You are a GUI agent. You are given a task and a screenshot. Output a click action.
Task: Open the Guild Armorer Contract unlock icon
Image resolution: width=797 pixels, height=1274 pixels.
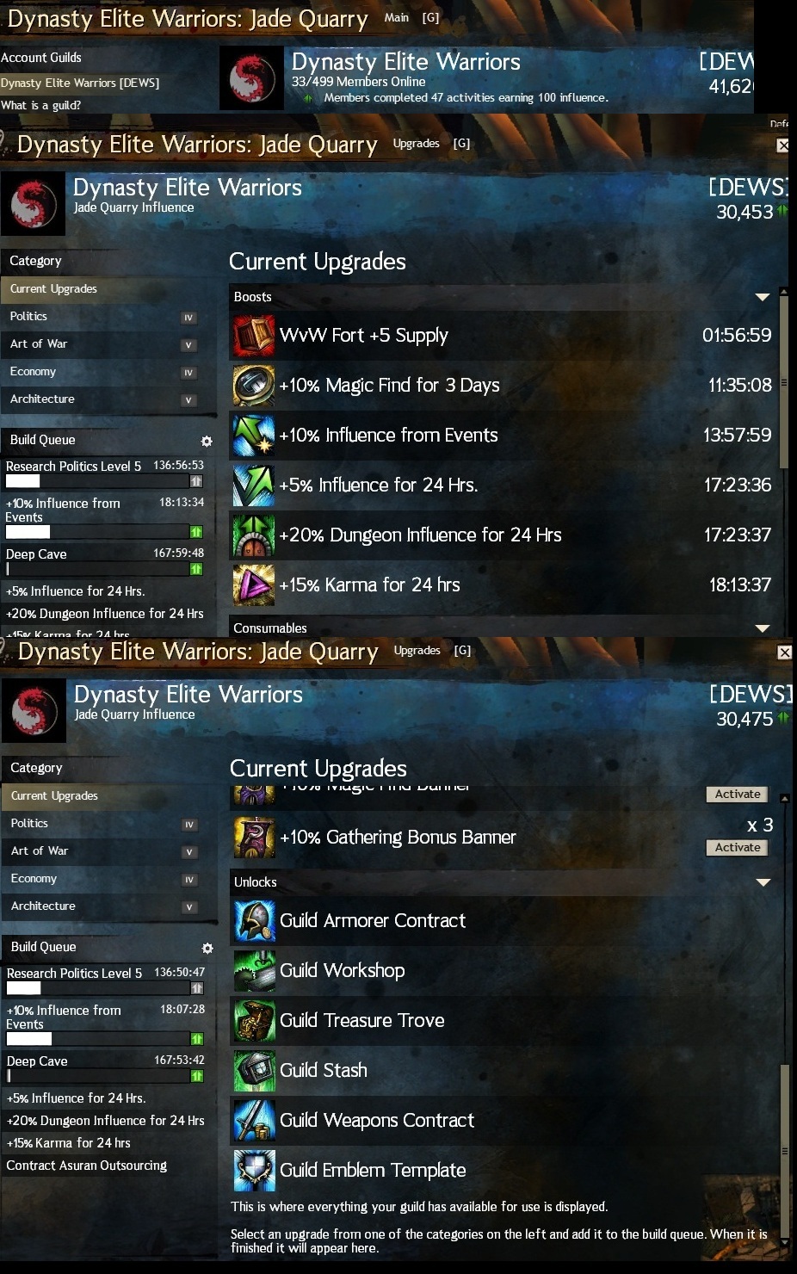255,921
